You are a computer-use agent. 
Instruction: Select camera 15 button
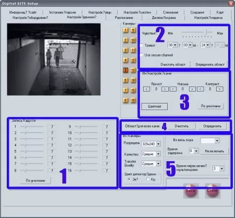(x=133, y=90)
